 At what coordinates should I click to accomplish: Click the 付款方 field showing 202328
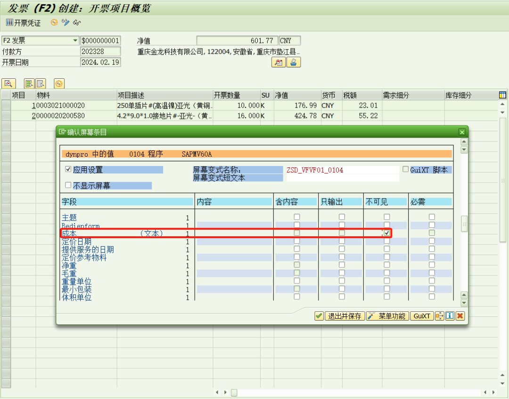100,51
